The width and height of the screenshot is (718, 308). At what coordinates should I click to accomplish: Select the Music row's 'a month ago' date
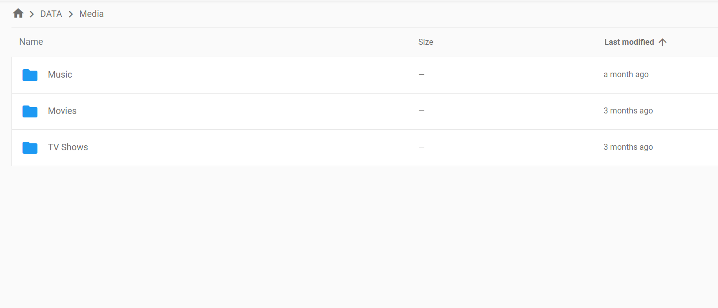click(x=626, y=75)
